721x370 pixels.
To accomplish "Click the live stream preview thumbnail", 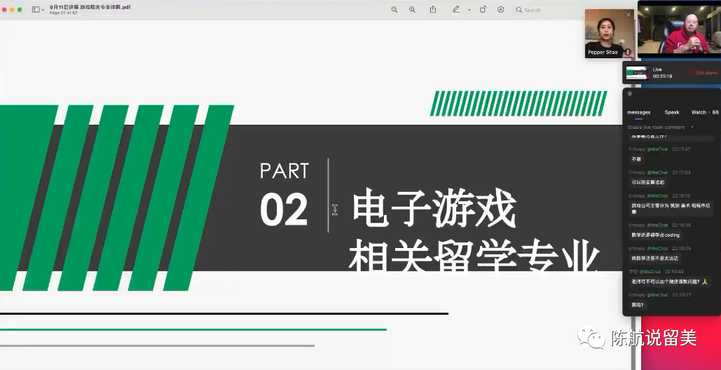I will (637, 73).
